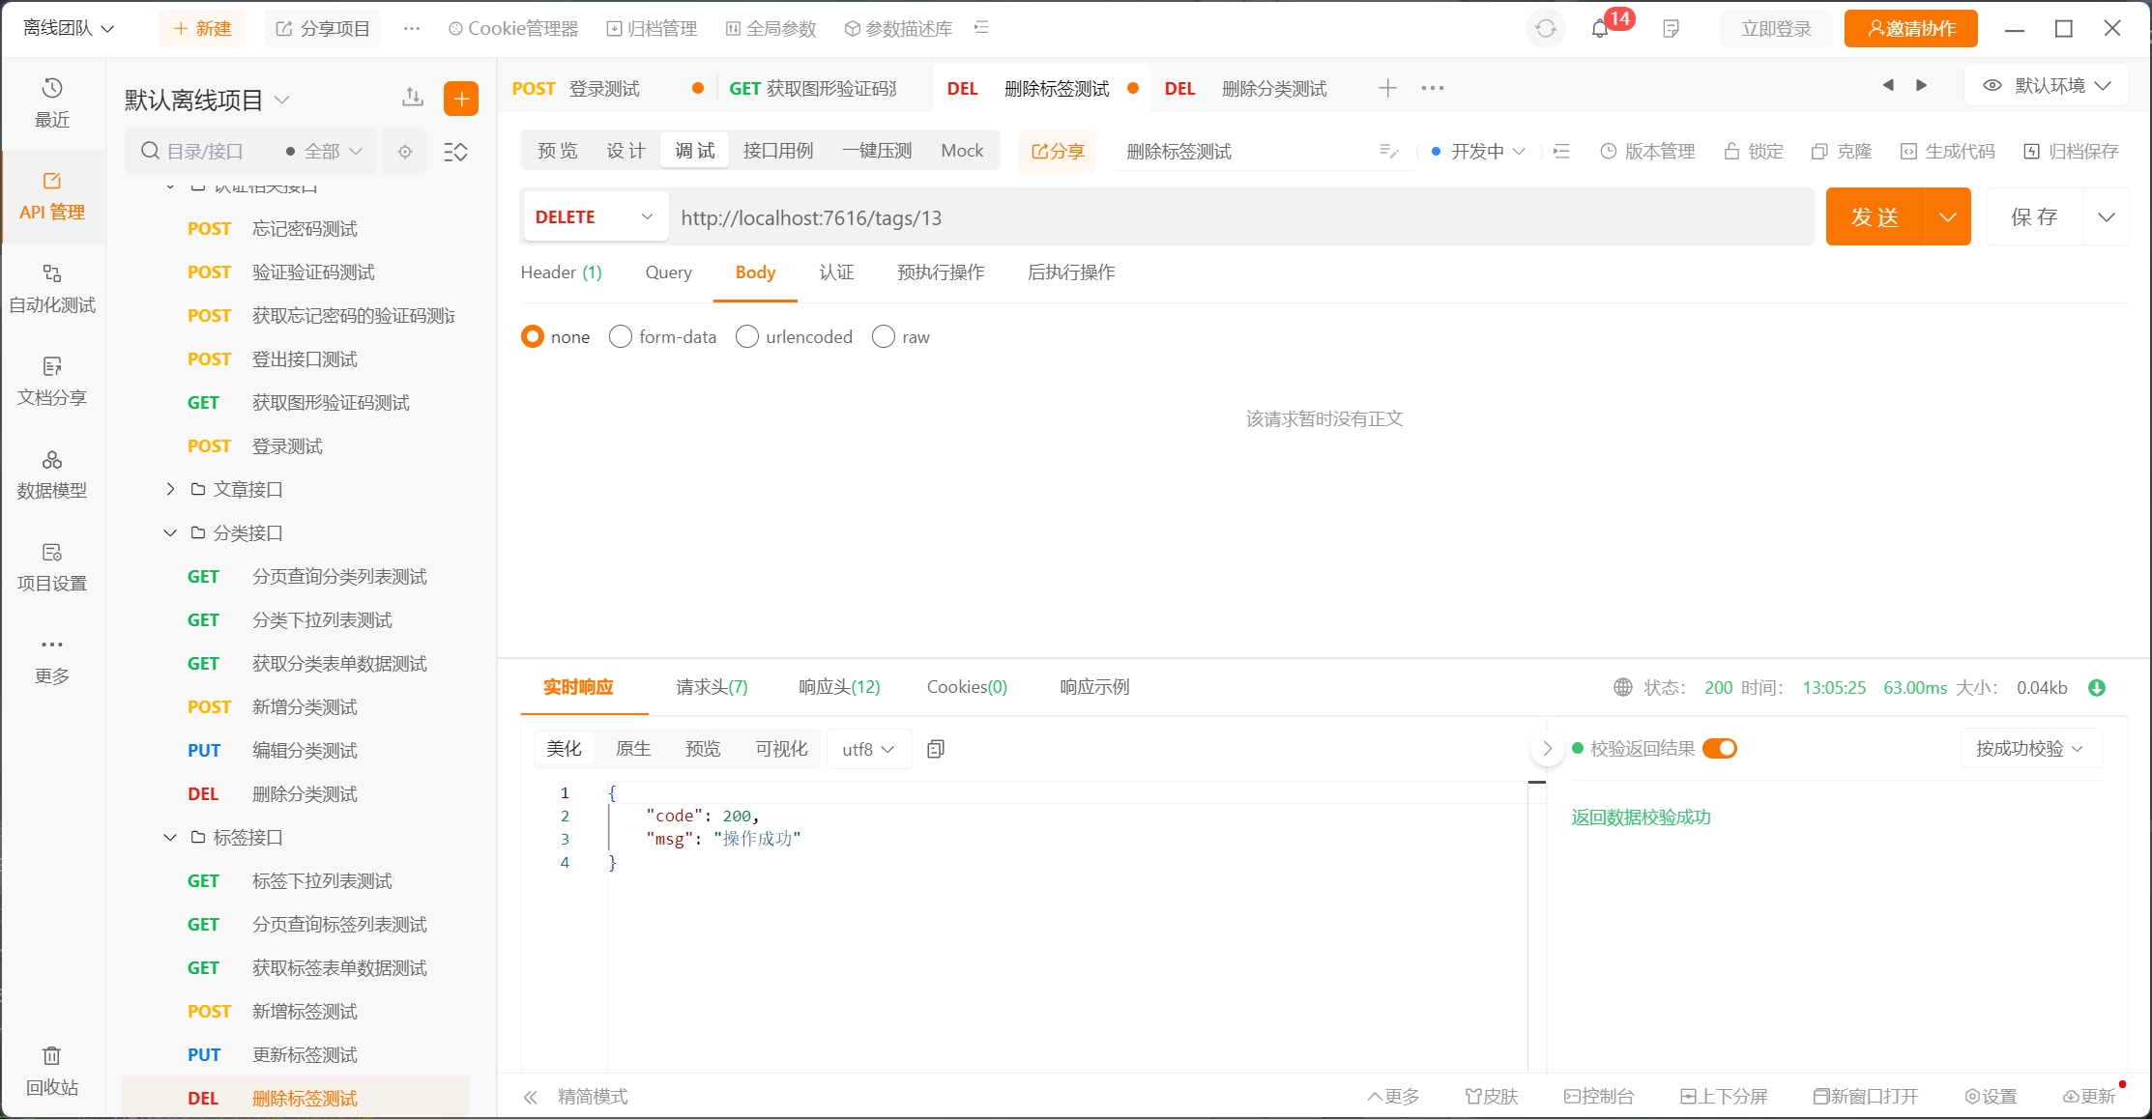Image resolution: width=2152 pixels, height=1119 pixels.
Task: Click the notification bell icon
Action: point(1600,29)
